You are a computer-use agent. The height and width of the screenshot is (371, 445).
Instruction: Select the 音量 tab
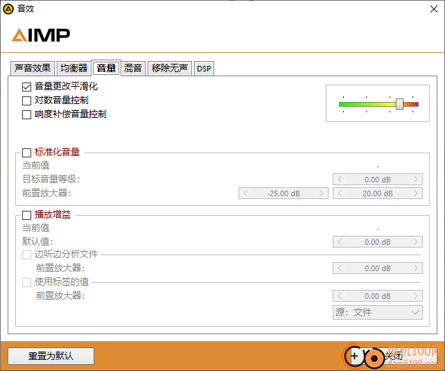coord(106,68)
